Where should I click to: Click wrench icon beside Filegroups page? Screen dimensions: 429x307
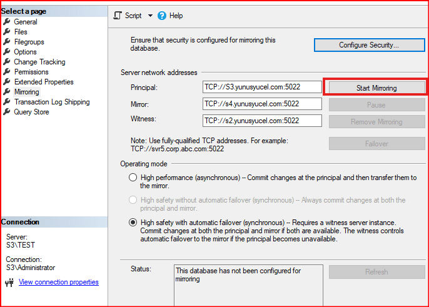[x=8, y=42]
